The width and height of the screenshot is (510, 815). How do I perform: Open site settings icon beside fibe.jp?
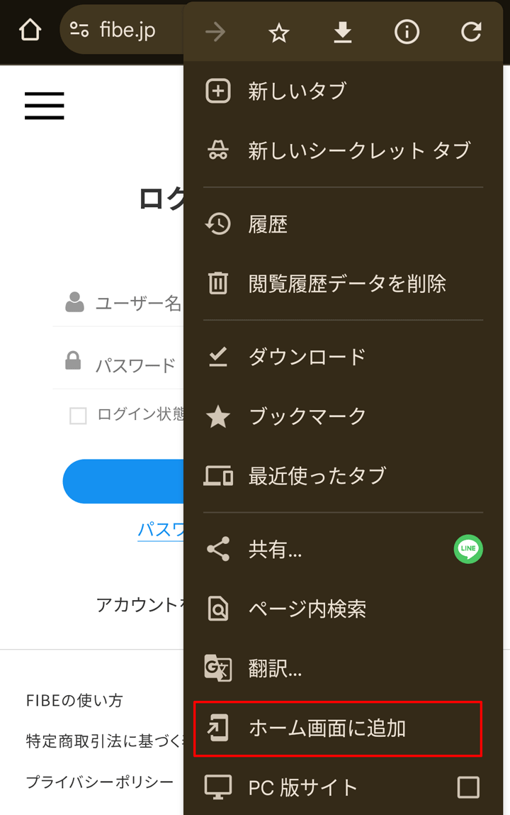(79, 31)
